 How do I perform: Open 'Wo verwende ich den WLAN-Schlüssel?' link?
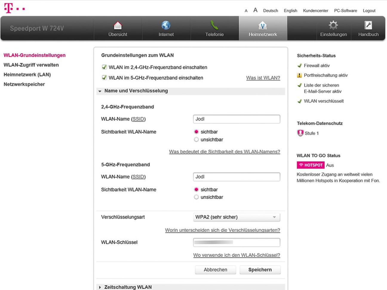click(236, 255)
